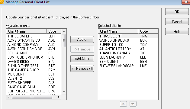Image resolution: width=190 pixels, height=109 pixels.
Task: Select SUPER TOY CO. row
Action: 128,45
